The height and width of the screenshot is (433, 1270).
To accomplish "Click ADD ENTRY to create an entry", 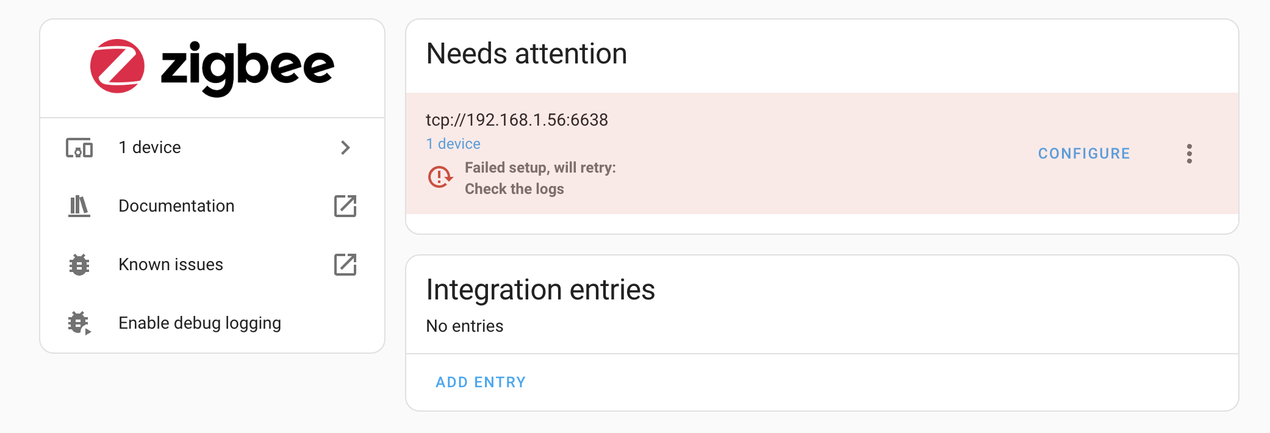I will pos(481,382).
